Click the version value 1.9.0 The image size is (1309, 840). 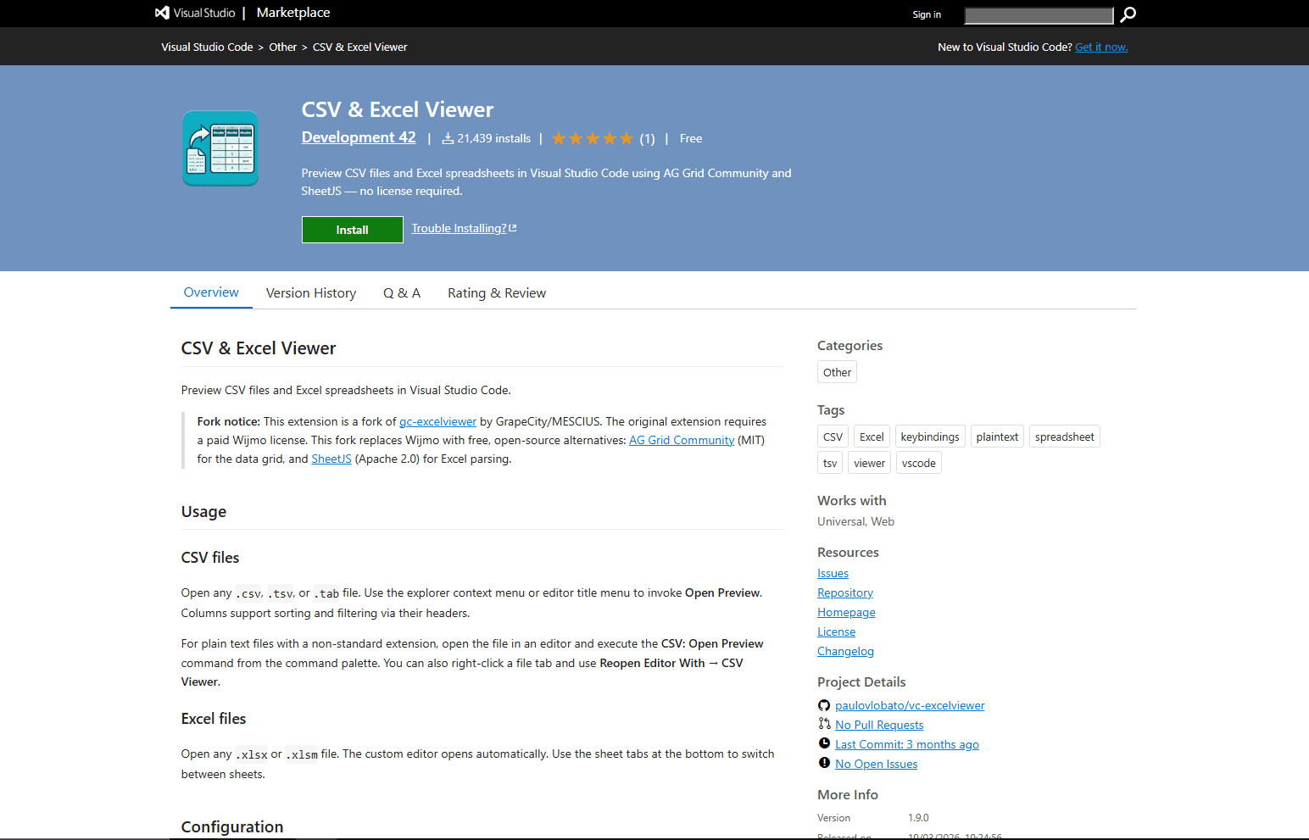918,818
